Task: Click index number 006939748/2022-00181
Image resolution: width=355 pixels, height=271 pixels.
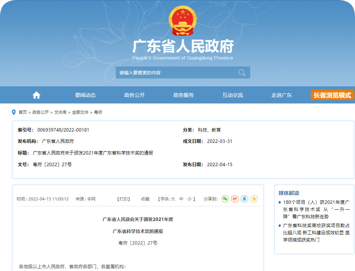Action: pyautogui.click(x=63, y=130)
